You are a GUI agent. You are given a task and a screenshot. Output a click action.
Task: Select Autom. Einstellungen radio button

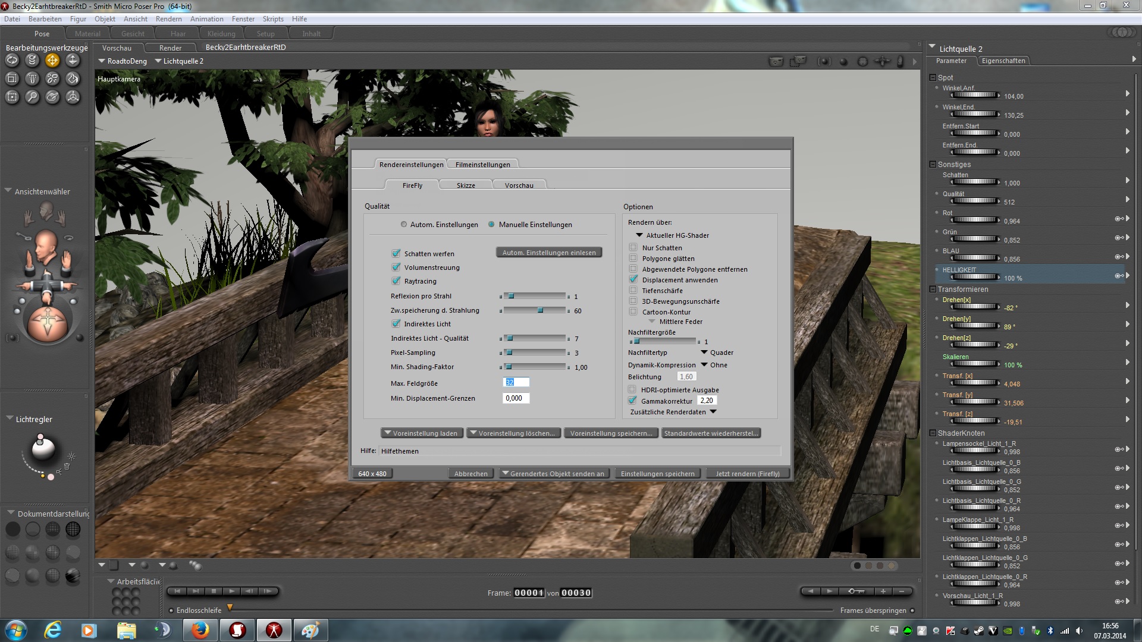point(404,225)
